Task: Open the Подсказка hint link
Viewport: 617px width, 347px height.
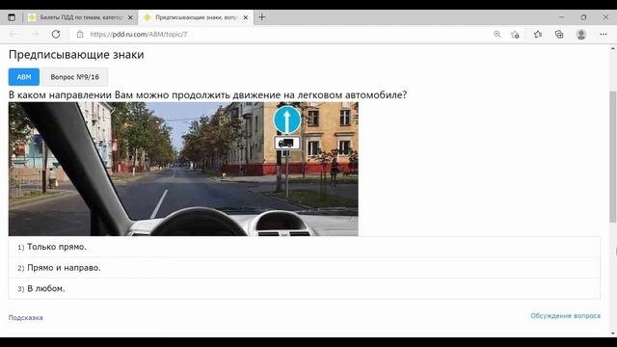Action: click(26, 317)
